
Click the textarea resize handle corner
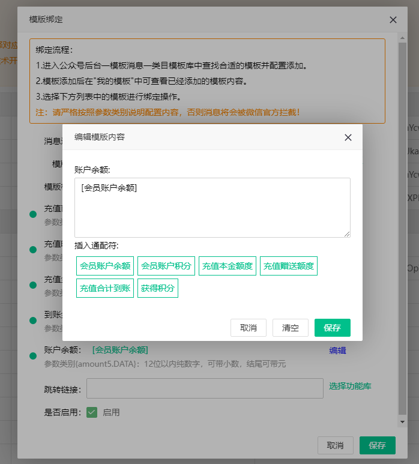pyautogui.click(x=347, y=234)
